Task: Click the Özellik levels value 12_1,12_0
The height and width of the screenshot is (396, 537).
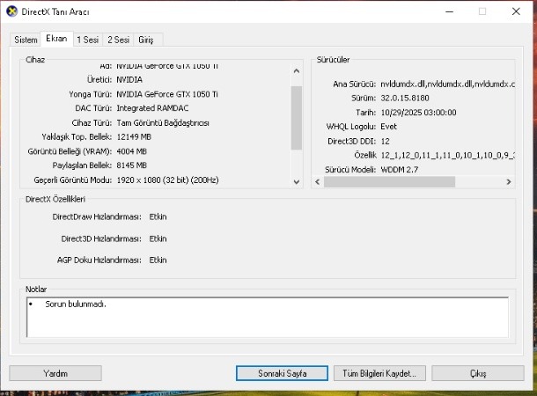Action: click(447, 156)
